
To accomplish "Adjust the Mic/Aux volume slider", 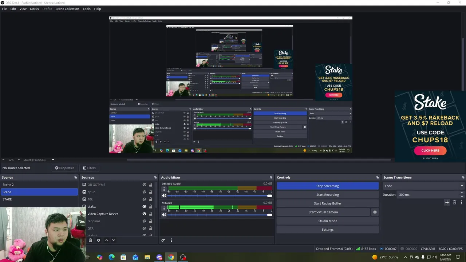I will coord(220,215).
